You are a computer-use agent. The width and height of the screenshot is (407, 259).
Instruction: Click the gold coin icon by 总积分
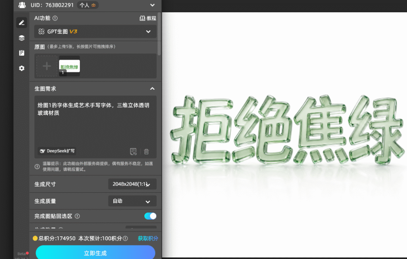pyautogui.click(x=35, y=238)
